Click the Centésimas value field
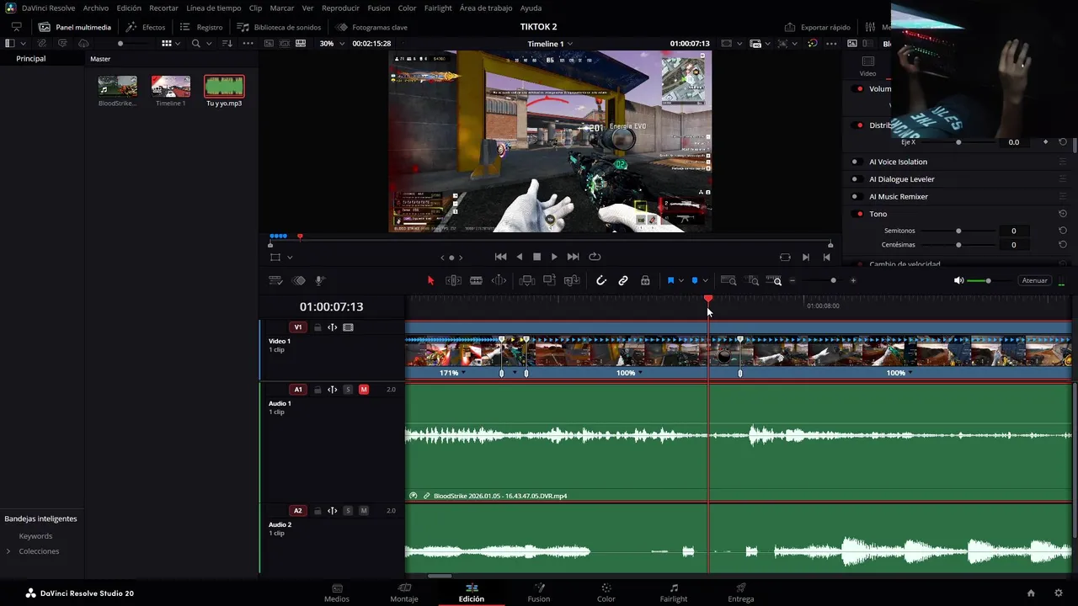 point(1013,245)
